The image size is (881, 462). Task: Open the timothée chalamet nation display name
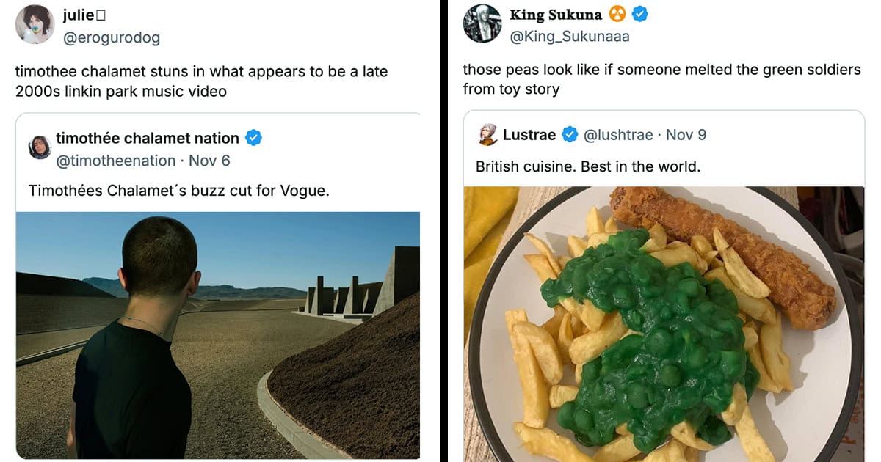[x=148, y=138]
